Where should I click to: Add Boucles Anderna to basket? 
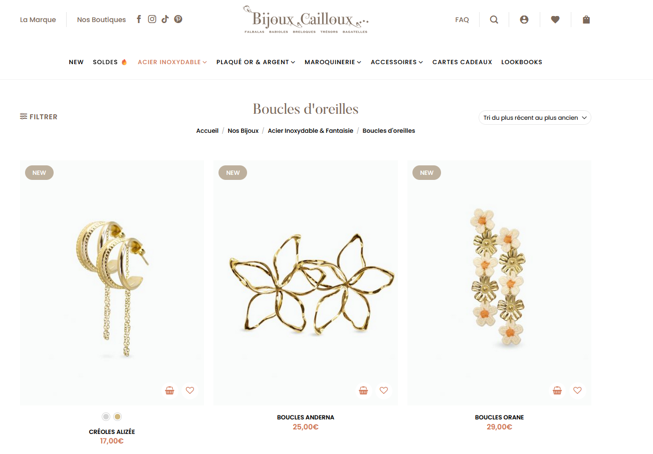point(364,390)
